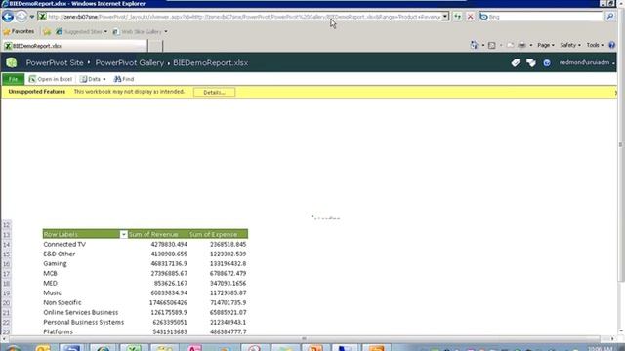The width and height of the screenshot is (625, 351).
Task: Click the horizontal scrollbar thumb
Action: [x=304, y=338]
